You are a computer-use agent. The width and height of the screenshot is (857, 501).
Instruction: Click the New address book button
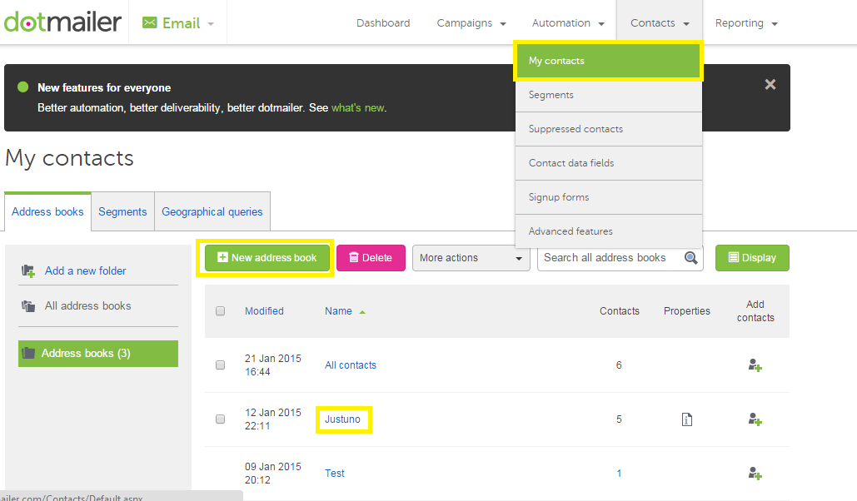click(x=266, y=258)
